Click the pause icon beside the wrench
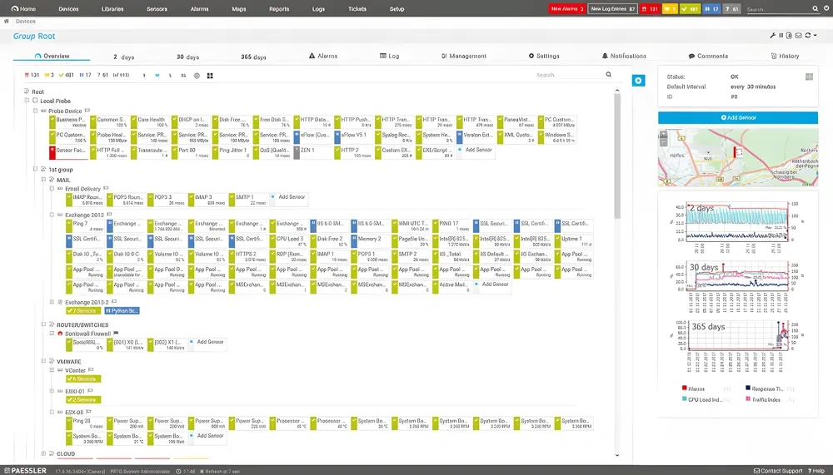Screen dimensions: 833x475 781,36
